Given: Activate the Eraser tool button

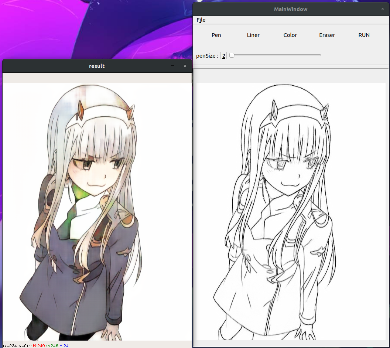Looking at the screenshot, I should point(327,35).
